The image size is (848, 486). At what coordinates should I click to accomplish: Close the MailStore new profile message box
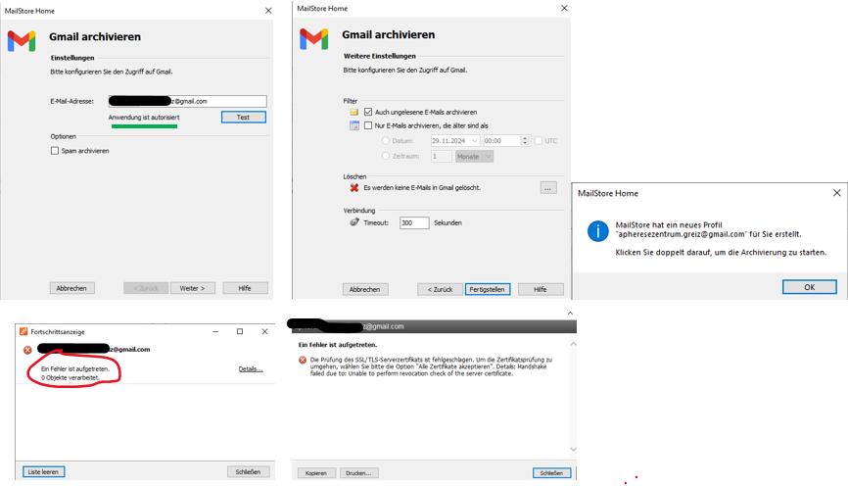pos(836,193)
